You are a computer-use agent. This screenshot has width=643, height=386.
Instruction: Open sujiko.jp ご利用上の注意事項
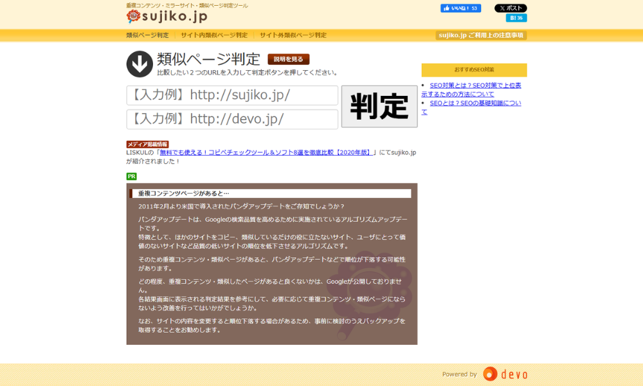[x=480, y=35]
